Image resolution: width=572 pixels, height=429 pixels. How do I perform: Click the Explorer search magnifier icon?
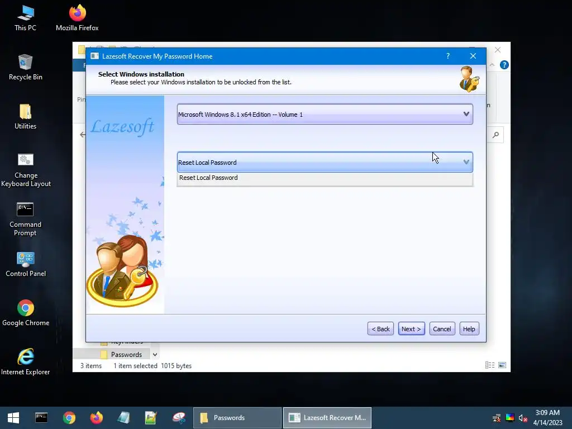point(495,135)
